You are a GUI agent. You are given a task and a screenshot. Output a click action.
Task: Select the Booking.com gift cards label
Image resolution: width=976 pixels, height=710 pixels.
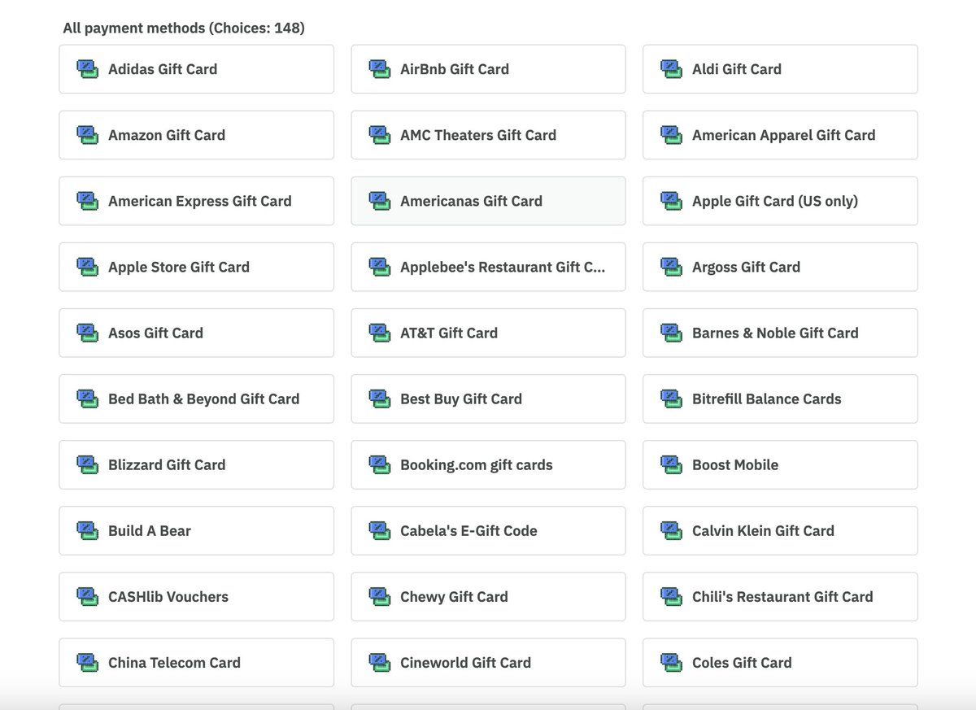click(x=477, y=464)
